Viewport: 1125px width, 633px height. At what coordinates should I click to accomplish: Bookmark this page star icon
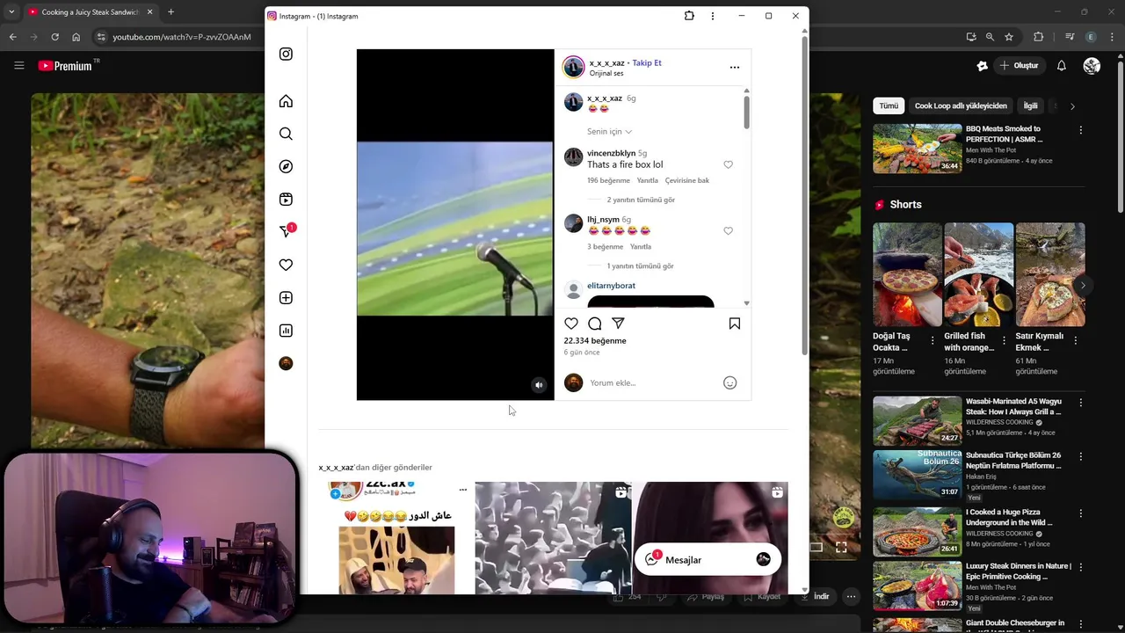point(1009,37)
